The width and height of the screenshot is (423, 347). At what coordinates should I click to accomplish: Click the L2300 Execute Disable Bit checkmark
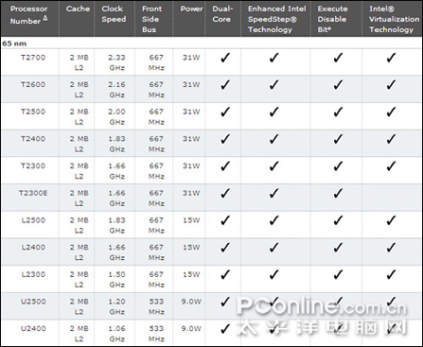pyautogui.click(x=338, y=274)
